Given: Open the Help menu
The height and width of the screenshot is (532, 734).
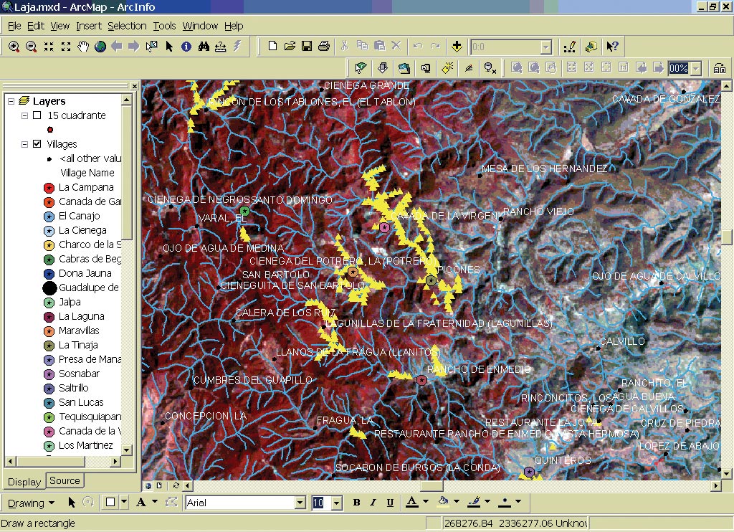Looking at the screenshot, I should [x=234, y=26].
